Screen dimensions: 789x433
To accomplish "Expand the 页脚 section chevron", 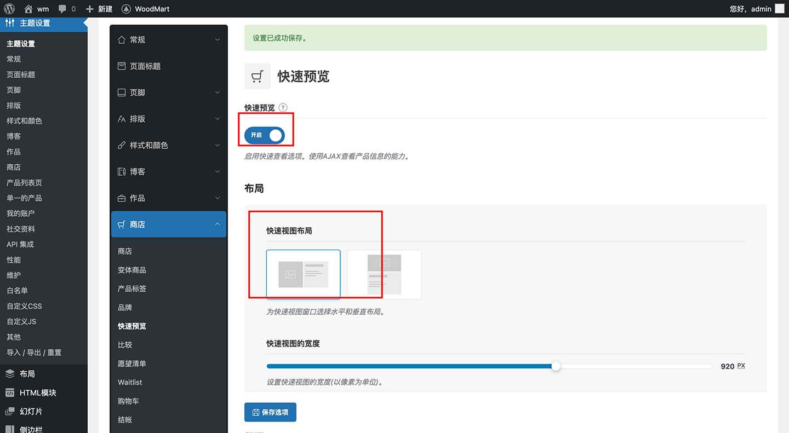I will pyautogui.click(x=218, y=93).
